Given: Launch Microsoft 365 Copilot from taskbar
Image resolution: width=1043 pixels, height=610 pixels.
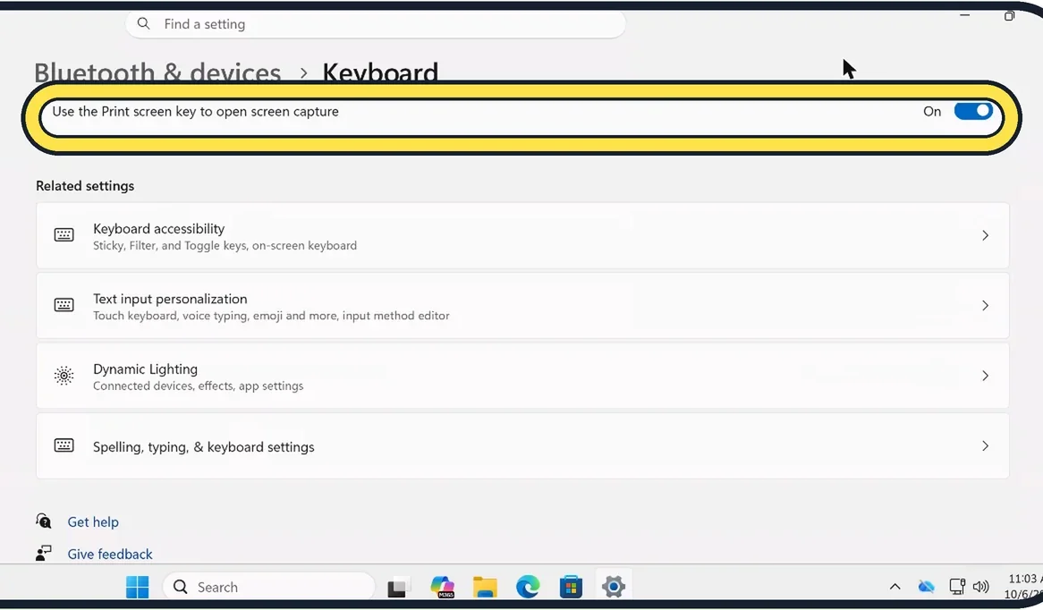Looking at the screenshot, I should tap(443, 587).
